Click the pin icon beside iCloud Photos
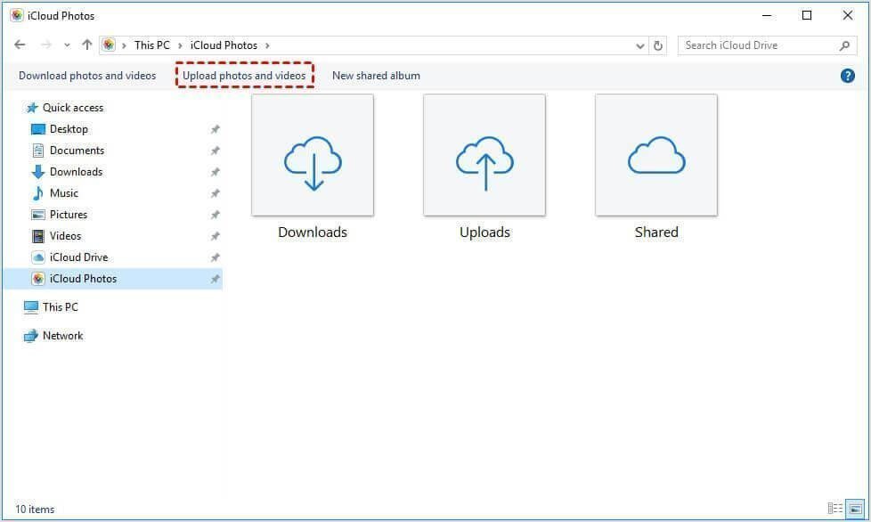The width and height of the screenshot is (871, 522). [215, 279]
